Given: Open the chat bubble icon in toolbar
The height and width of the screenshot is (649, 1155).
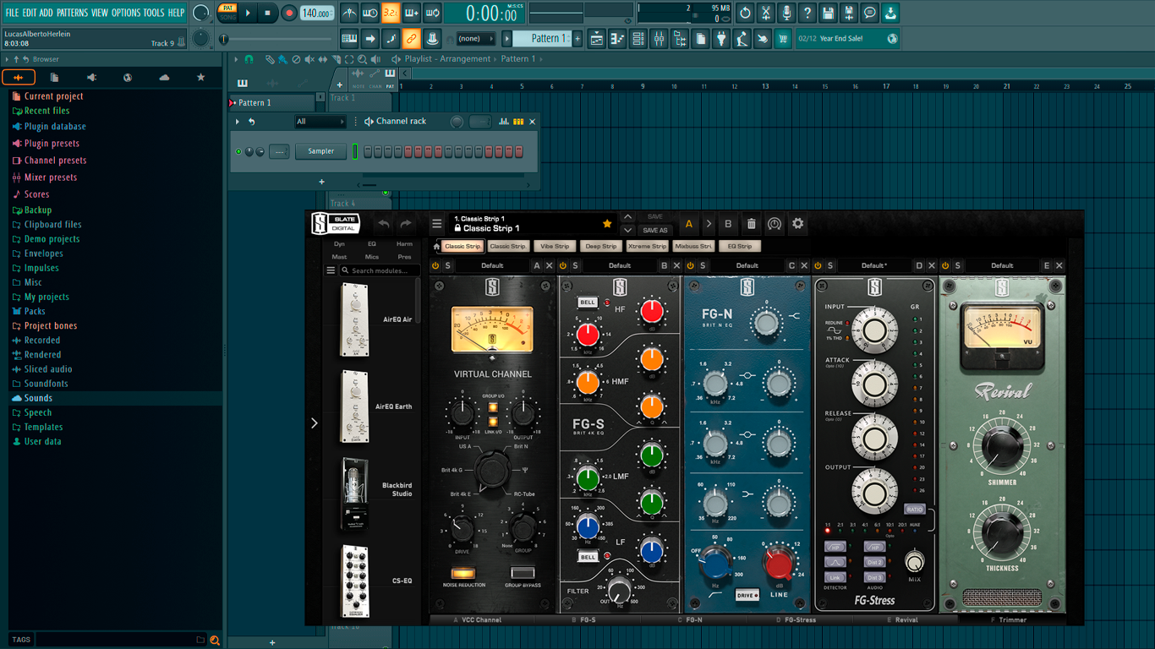Looking at the screenshot, I should pyautogui.click(x=869, y=13).
